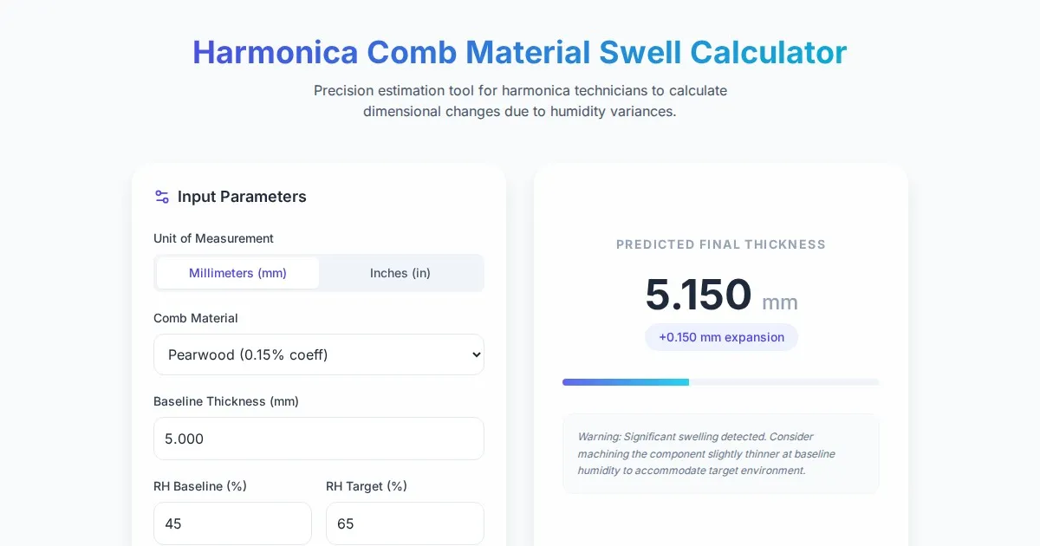Click the predicted thickness value 5.150
The width and height of the screenshot is (1040, 546).
click(699, 295)
